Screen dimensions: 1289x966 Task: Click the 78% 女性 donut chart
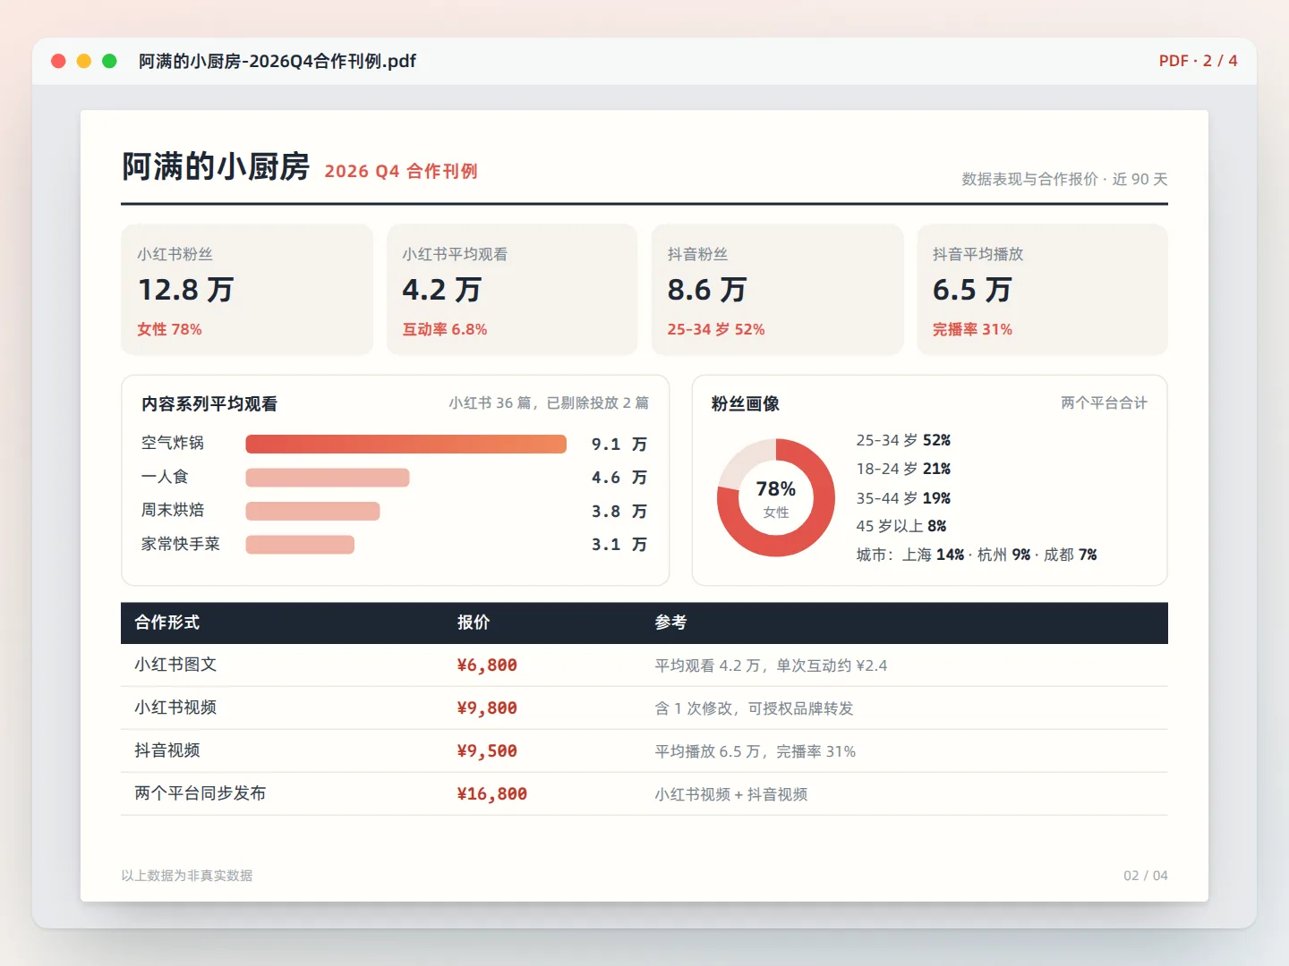click(x=776, y=497)
